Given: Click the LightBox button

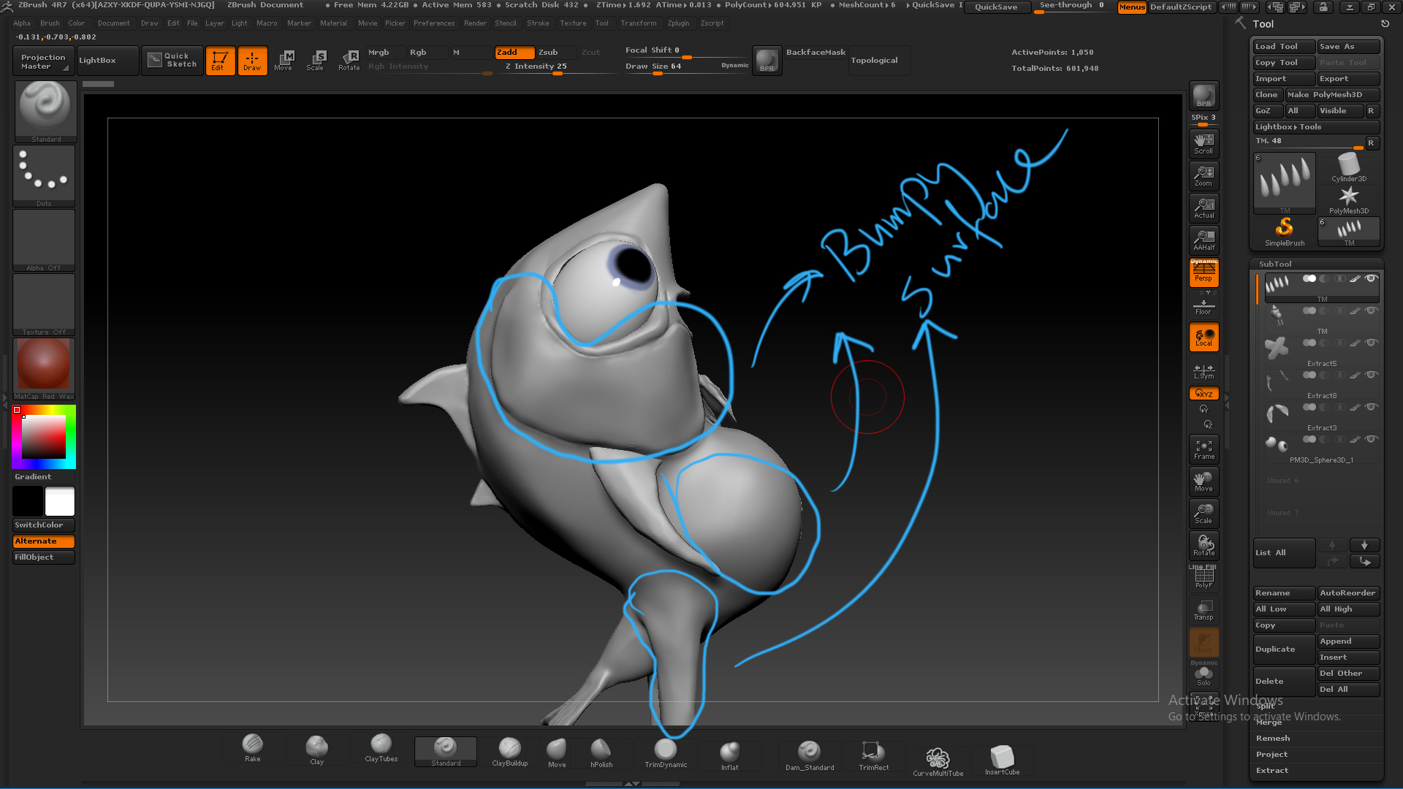Looking at the screenshot, I should point(107,61).
